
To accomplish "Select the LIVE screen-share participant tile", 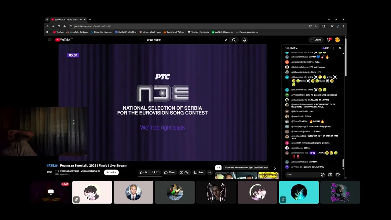I will [51, 192].
